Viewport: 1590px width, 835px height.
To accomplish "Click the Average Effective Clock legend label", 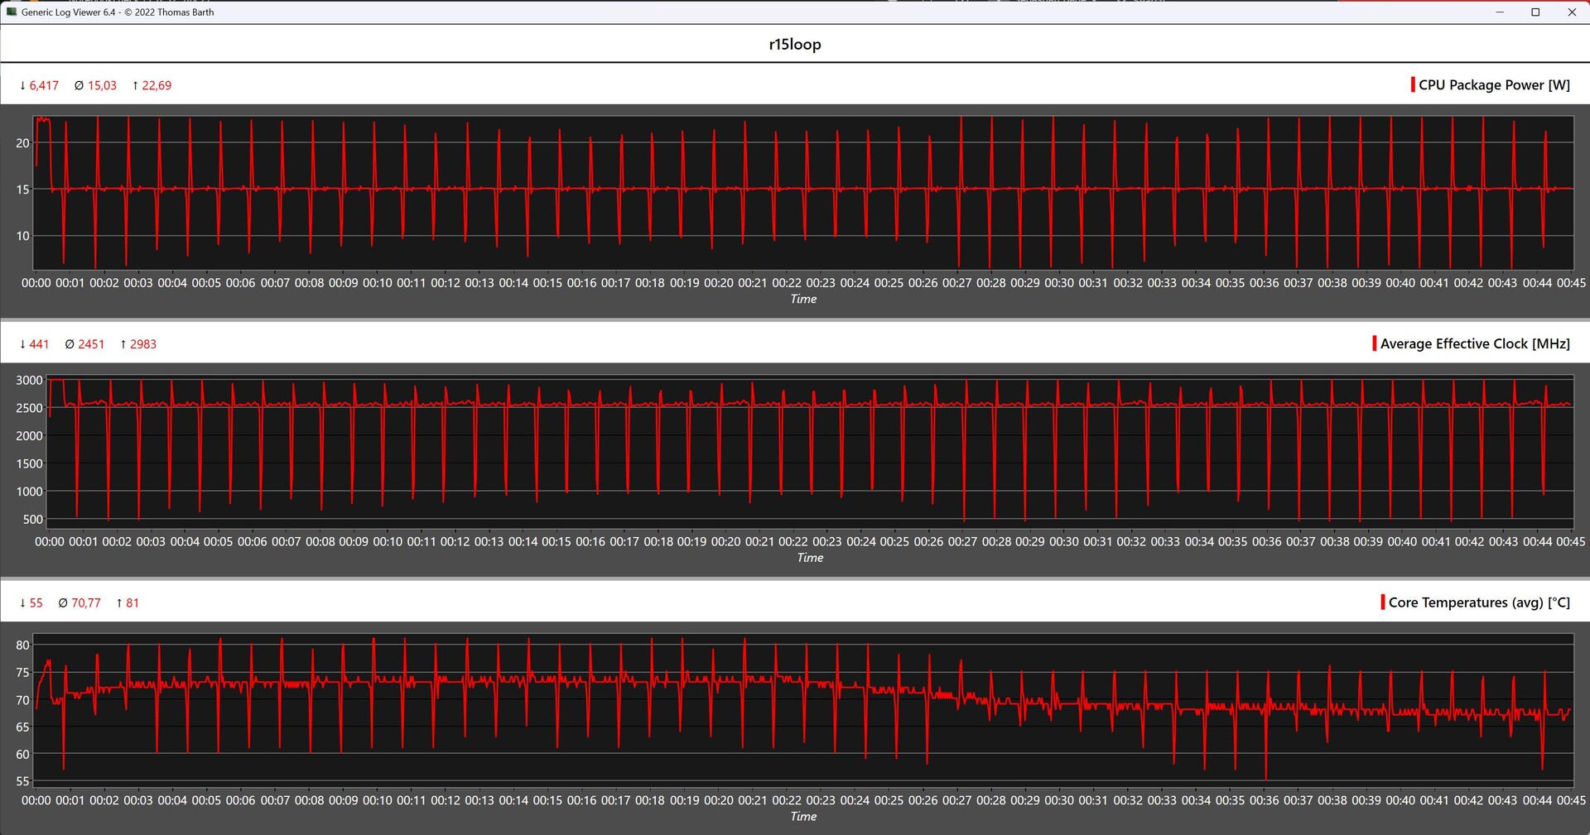I will 1475,343.
